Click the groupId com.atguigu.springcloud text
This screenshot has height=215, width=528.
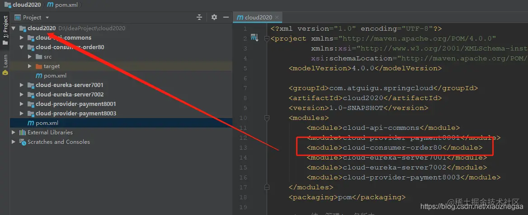tap(381, 88)
